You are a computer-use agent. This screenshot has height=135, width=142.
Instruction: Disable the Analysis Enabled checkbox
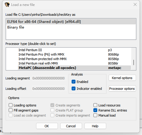pos(73,82)
